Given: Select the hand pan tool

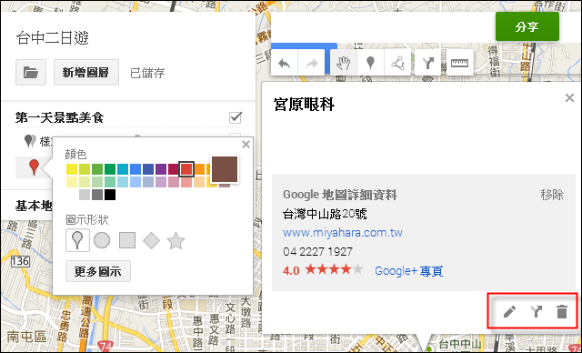Looking at the screenshot, I should (x=344, y=64).
